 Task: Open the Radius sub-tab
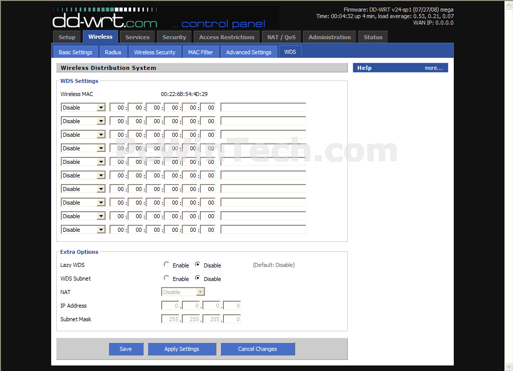[113, 52]
